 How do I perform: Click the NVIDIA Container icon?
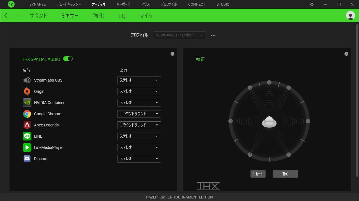(27, 103)
